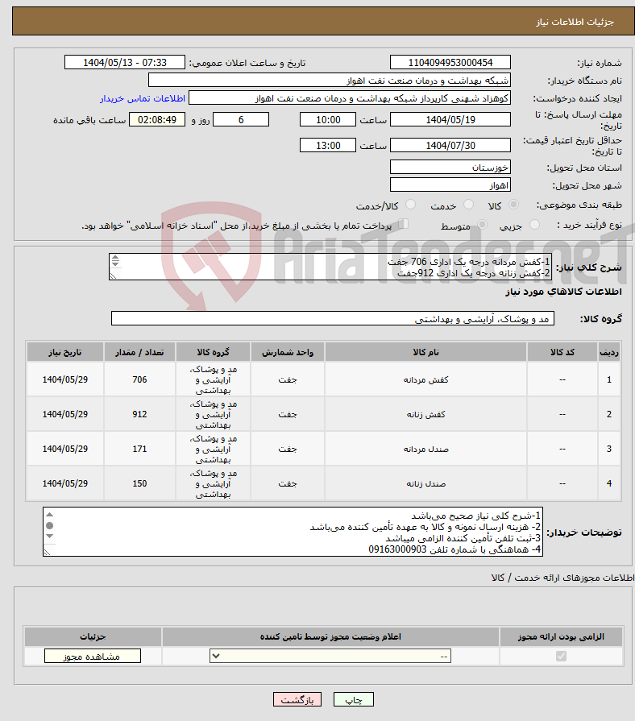Click down arrow in general description box
The height and width of the screenshot is (721, 635).
[115, 264]
